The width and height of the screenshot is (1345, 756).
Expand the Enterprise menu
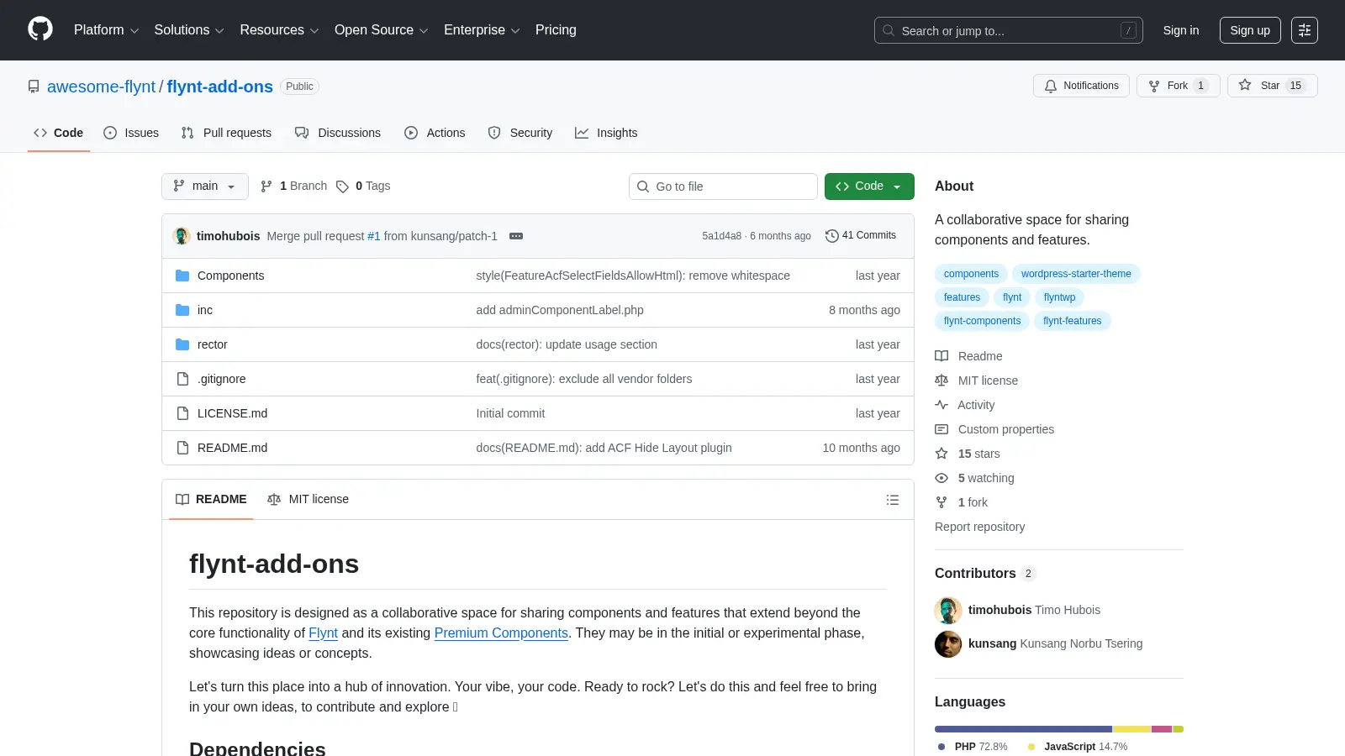pos(482,30)
